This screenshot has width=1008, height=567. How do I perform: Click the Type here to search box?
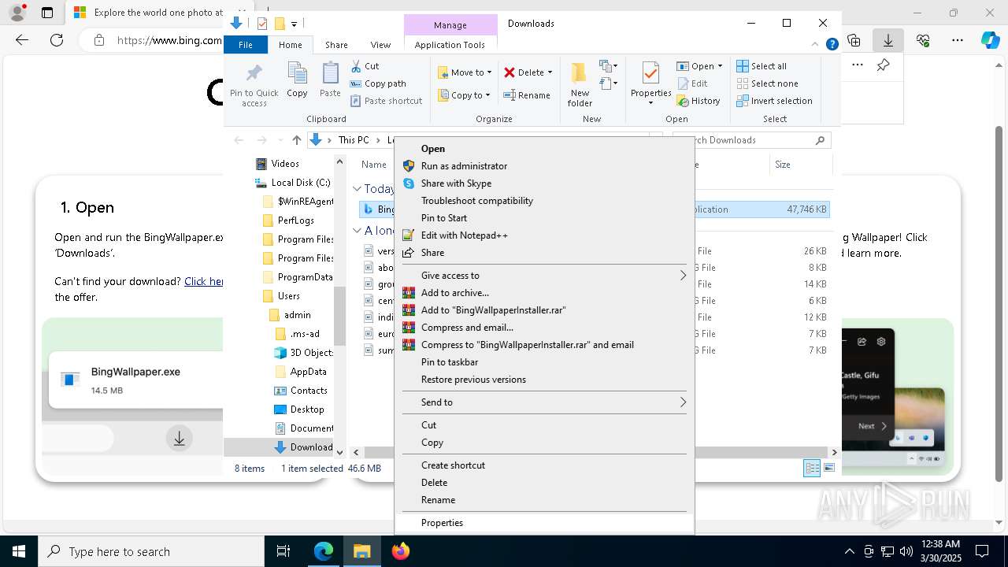[151, 551]
